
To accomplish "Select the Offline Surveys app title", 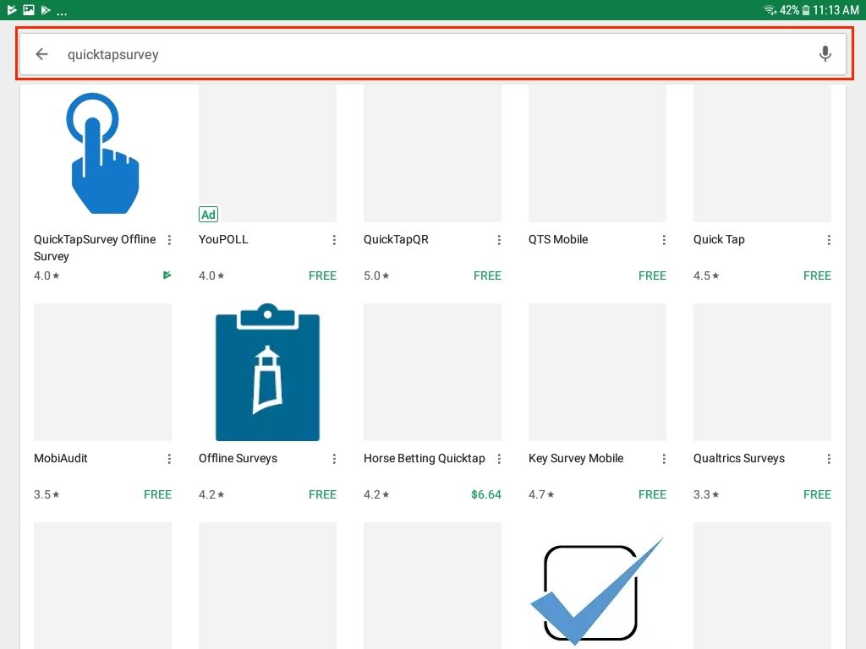I will 238,459.
